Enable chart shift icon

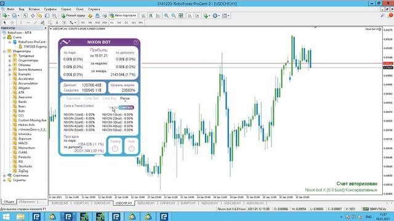point(197,15)
